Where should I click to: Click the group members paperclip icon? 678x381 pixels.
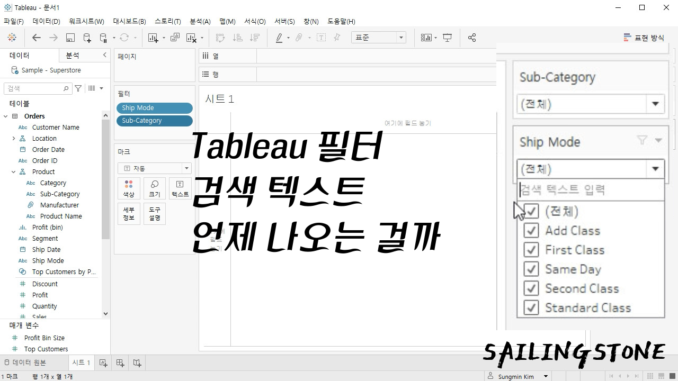[x=299, y=38]
